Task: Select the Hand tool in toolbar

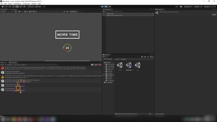Action: click(3, 6)
